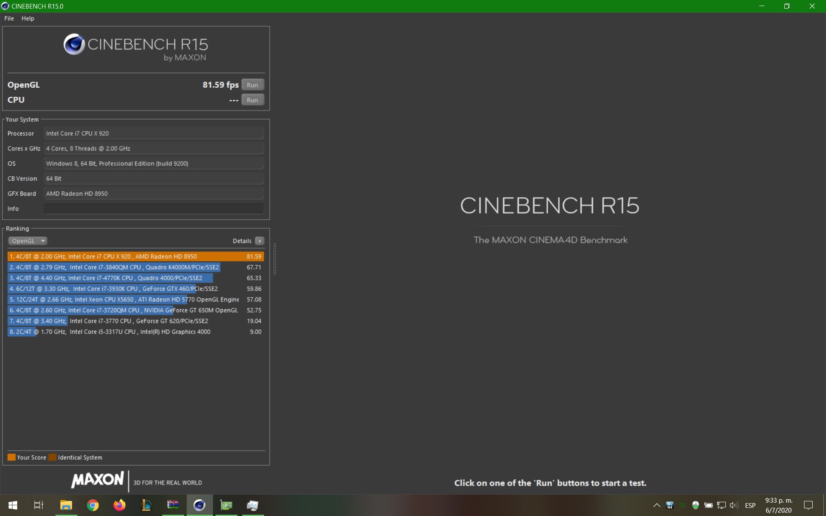Open the graphics card utility taskbar icon

[226, 505]
